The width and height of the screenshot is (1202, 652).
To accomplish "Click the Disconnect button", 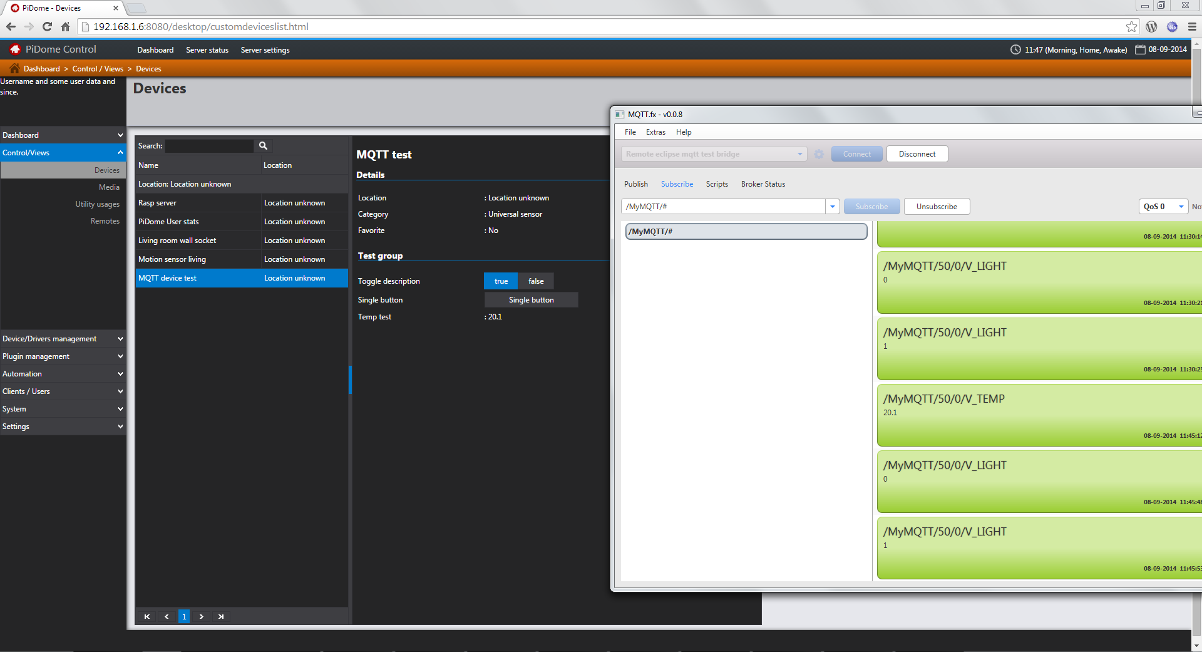I will coord(917,154).
